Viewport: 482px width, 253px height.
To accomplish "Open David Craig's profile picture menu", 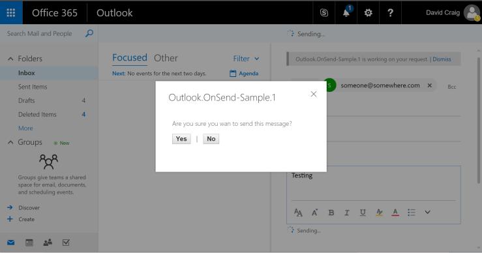I will [x=472, y=12].
